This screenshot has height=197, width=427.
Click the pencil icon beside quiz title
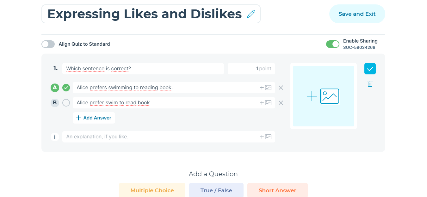251,14
